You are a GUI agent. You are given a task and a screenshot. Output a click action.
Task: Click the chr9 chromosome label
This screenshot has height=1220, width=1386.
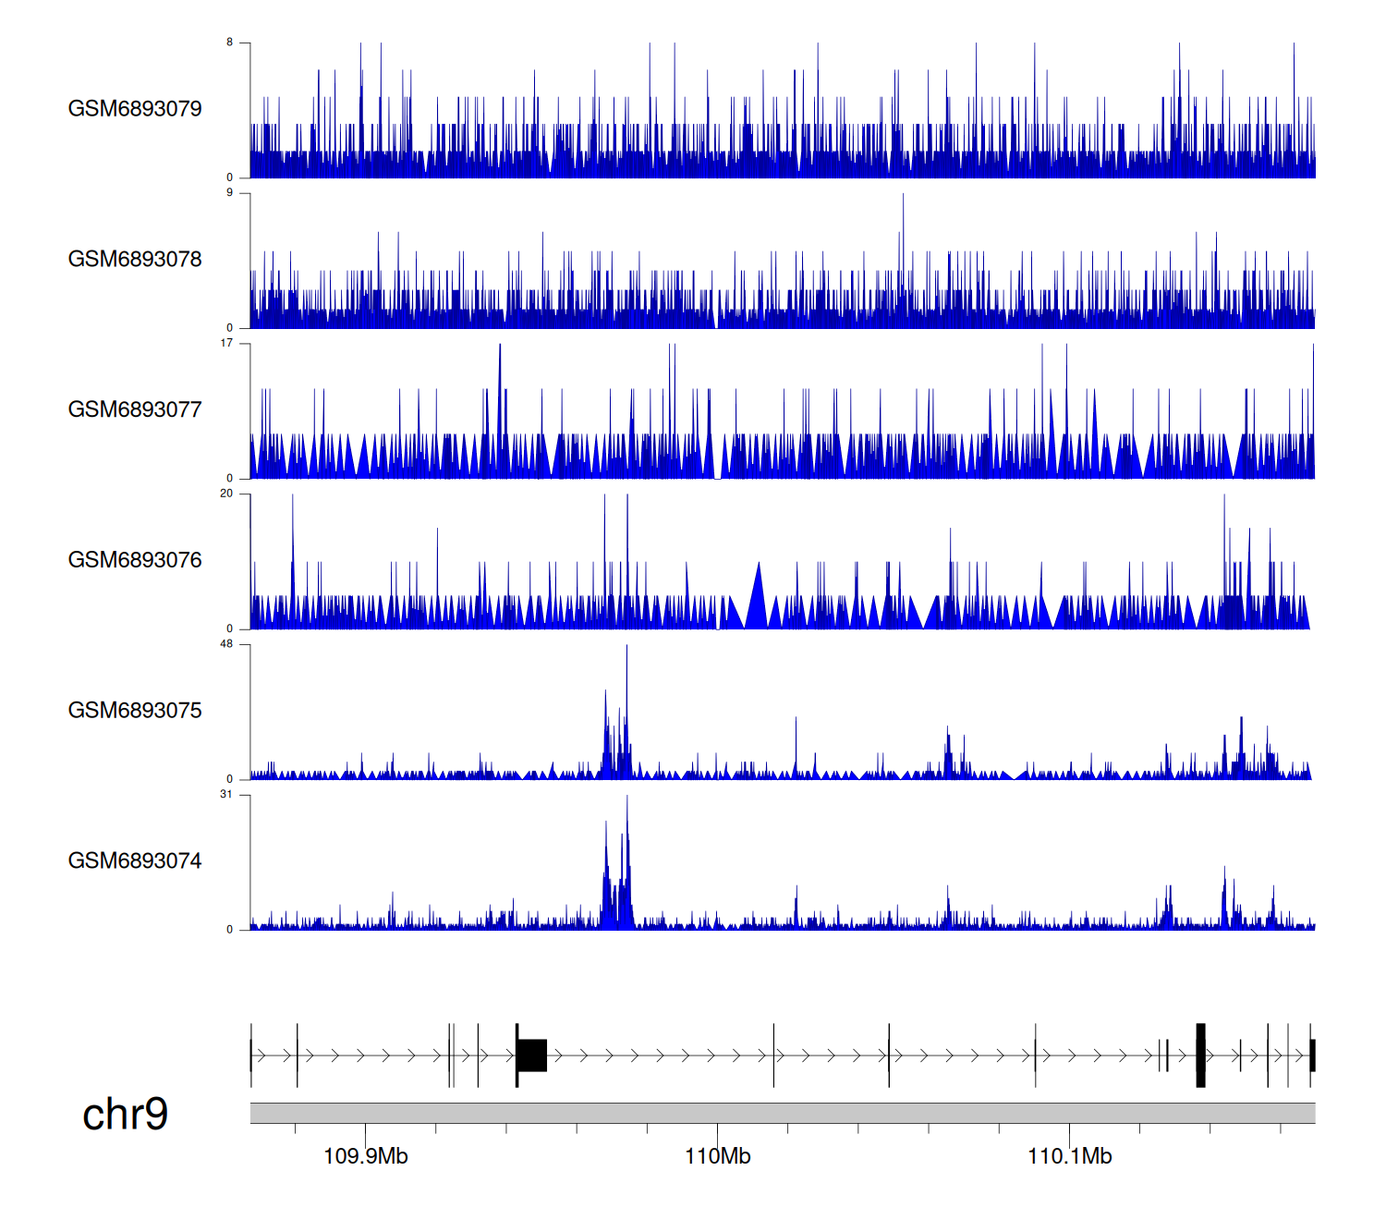[125, 1114]
